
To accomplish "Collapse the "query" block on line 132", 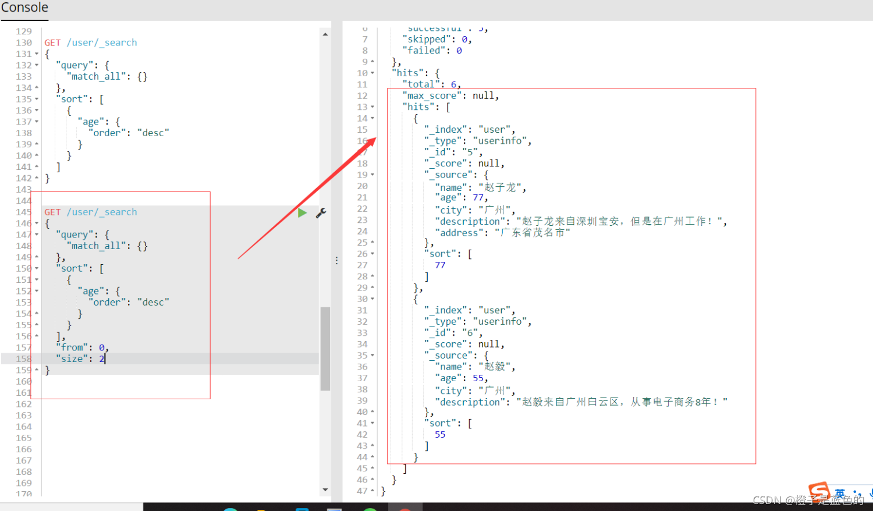I will tap(37, 65).
